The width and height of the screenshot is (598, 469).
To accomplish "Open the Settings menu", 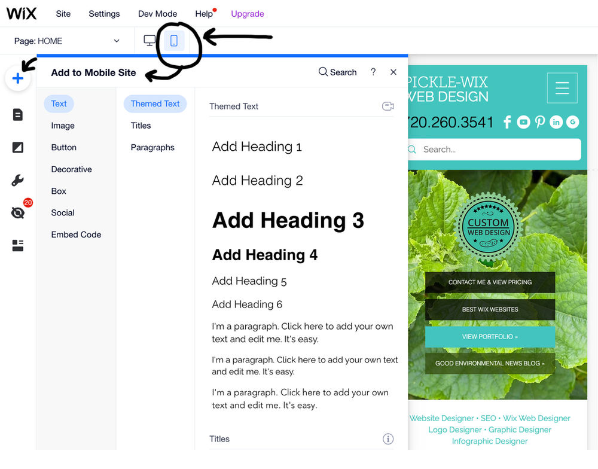I will pyautogui.click(x=104, y=13).
